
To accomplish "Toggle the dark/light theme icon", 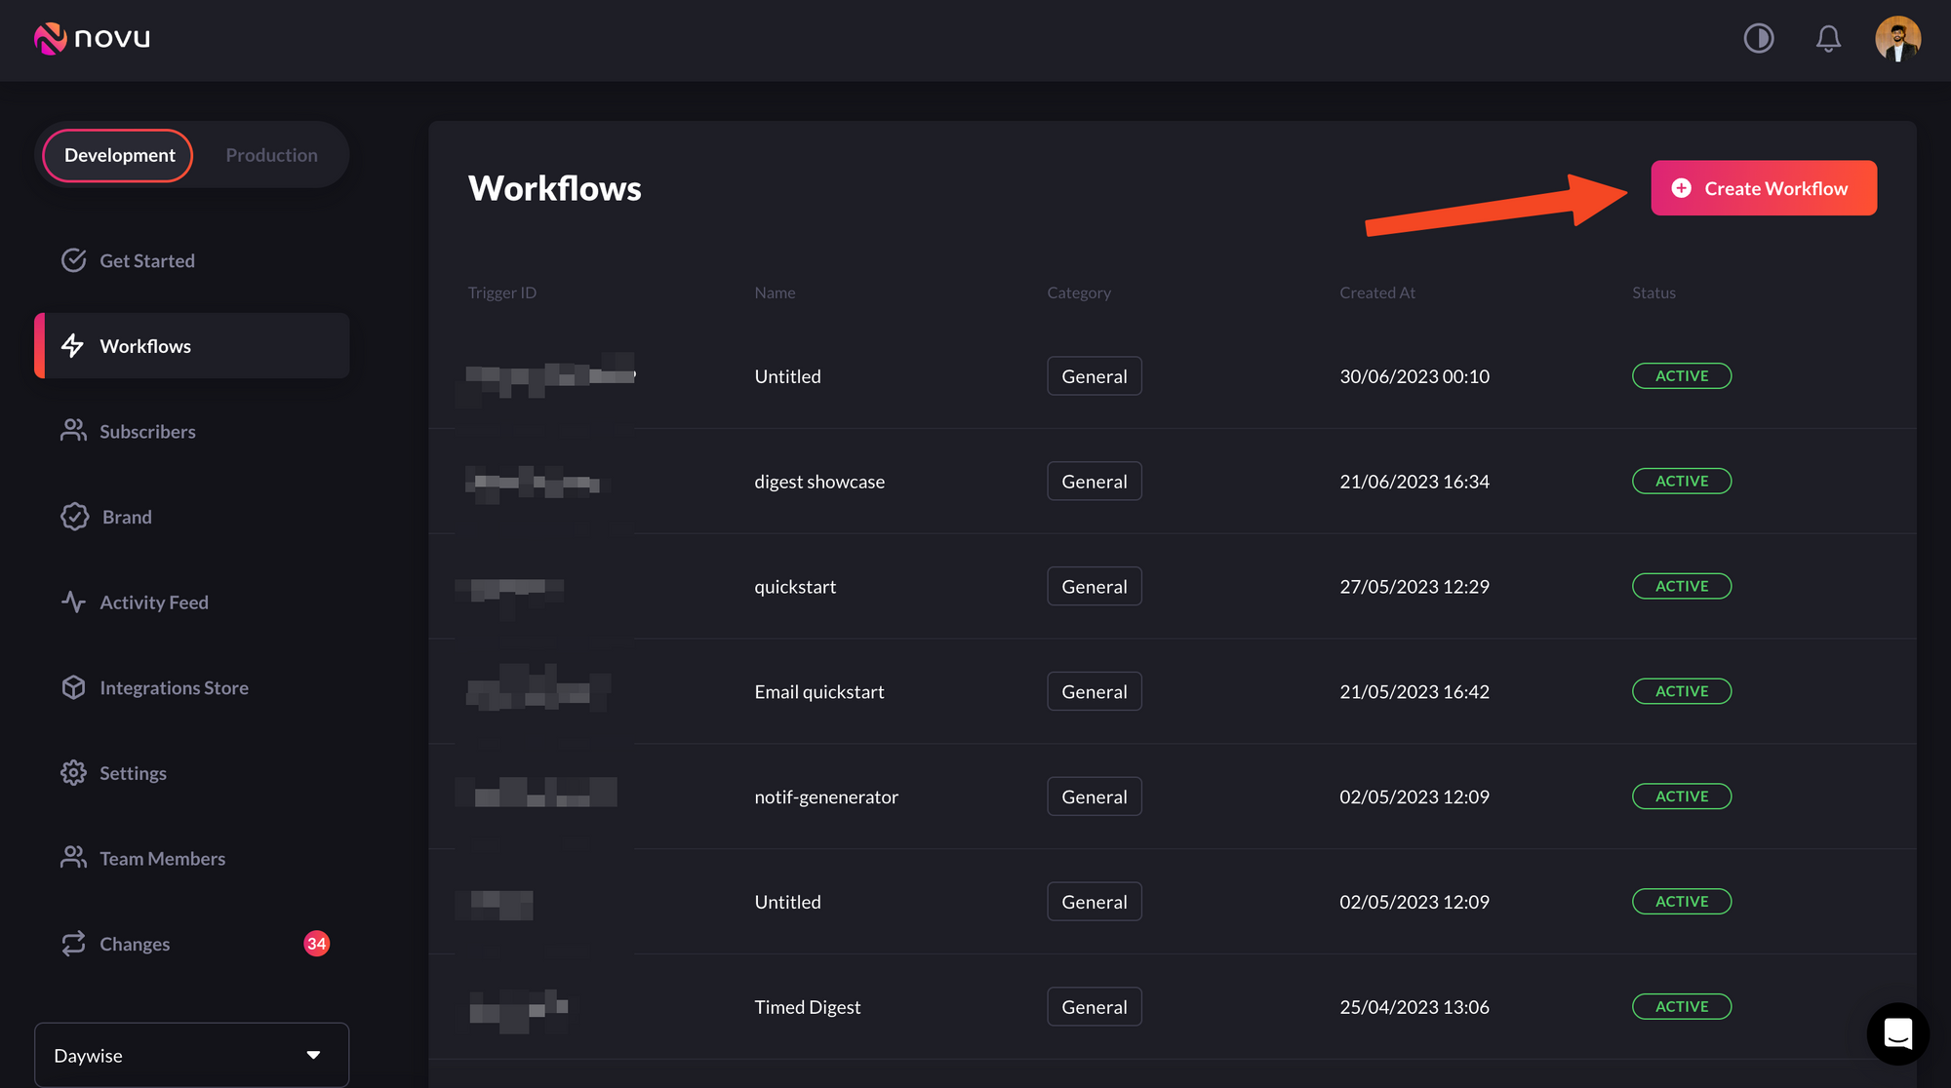I will click(x=1758, y=39).
